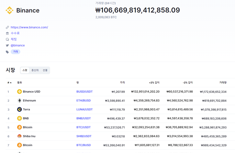235x153 pixels.
Task: Sort by the # column header
Action: [9, 82]
